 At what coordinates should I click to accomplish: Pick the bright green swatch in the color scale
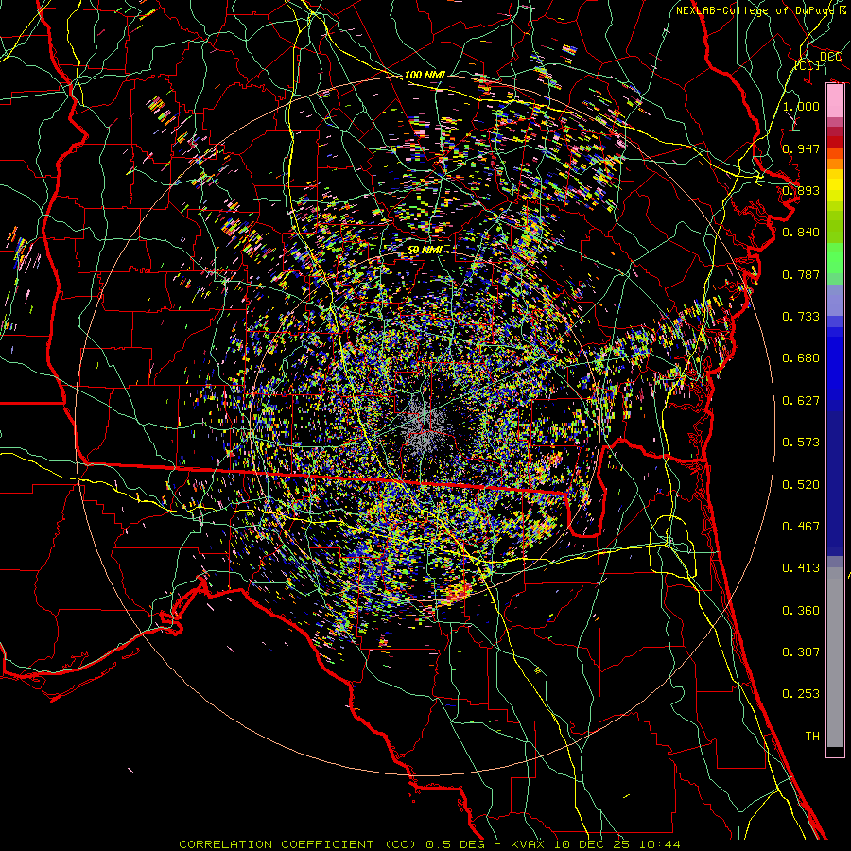(x=835, y=258)
